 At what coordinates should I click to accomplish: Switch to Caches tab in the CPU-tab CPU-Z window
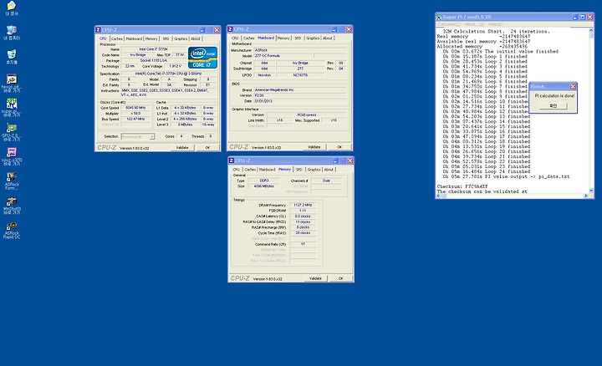click(x=117, y=38)
